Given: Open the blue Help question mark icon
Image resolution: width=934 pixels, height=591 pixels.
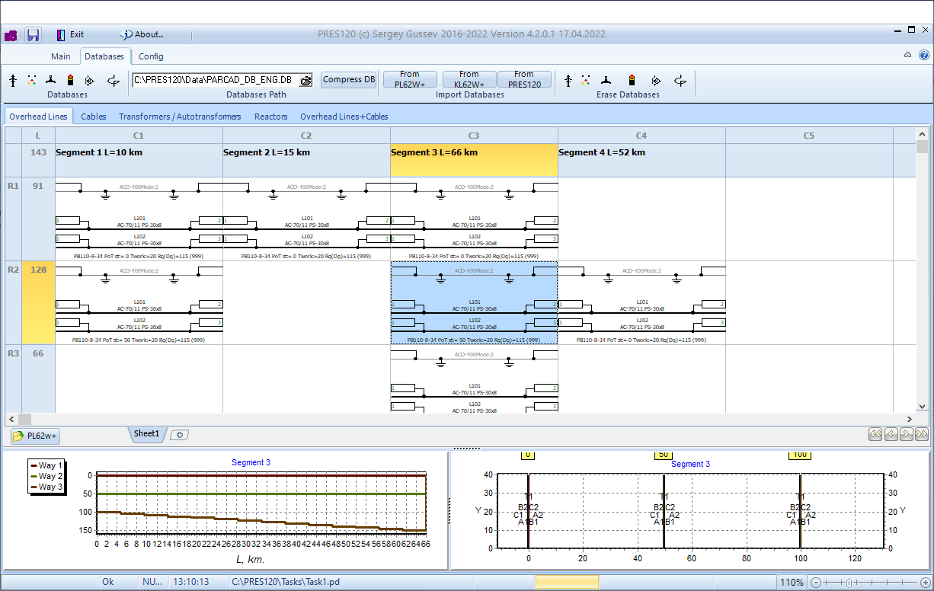Looking at the screenshot, I should pos(923,56).
